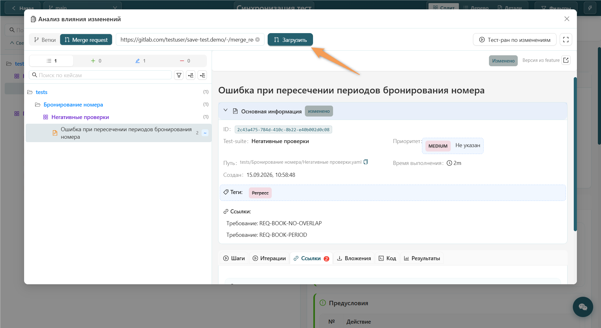Click the Изменено status badge
The image size is (601, 328).
(503, 61)
